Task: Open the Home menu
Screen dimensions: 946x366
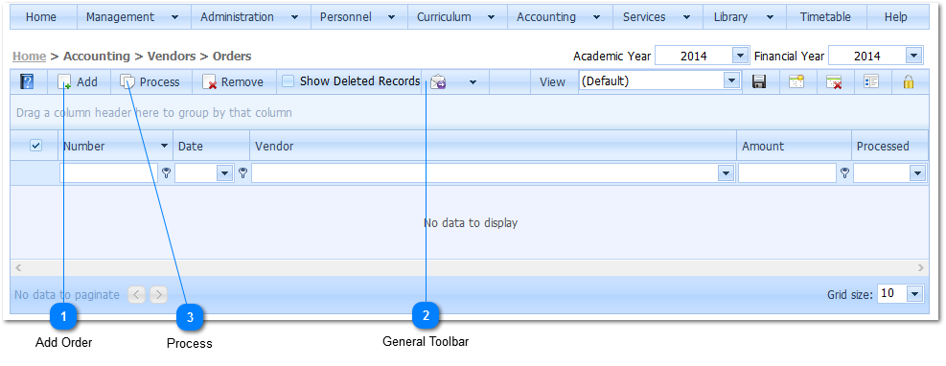Action: point(41,17)
